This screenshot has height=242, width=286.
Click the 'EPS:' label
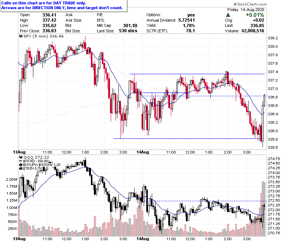tap(101, 20)
